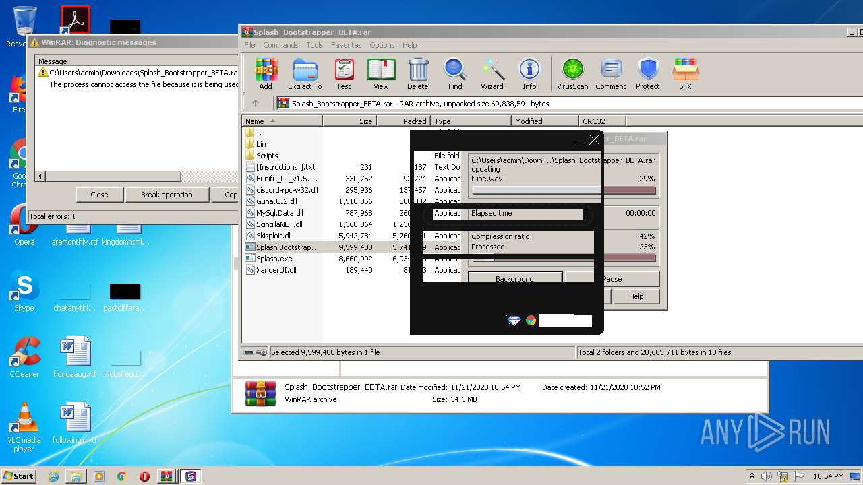The width and height of the screenshot is (863, 485).
Task: Select the MySql.Data.dll file
Action: click(x=279, y=213)
